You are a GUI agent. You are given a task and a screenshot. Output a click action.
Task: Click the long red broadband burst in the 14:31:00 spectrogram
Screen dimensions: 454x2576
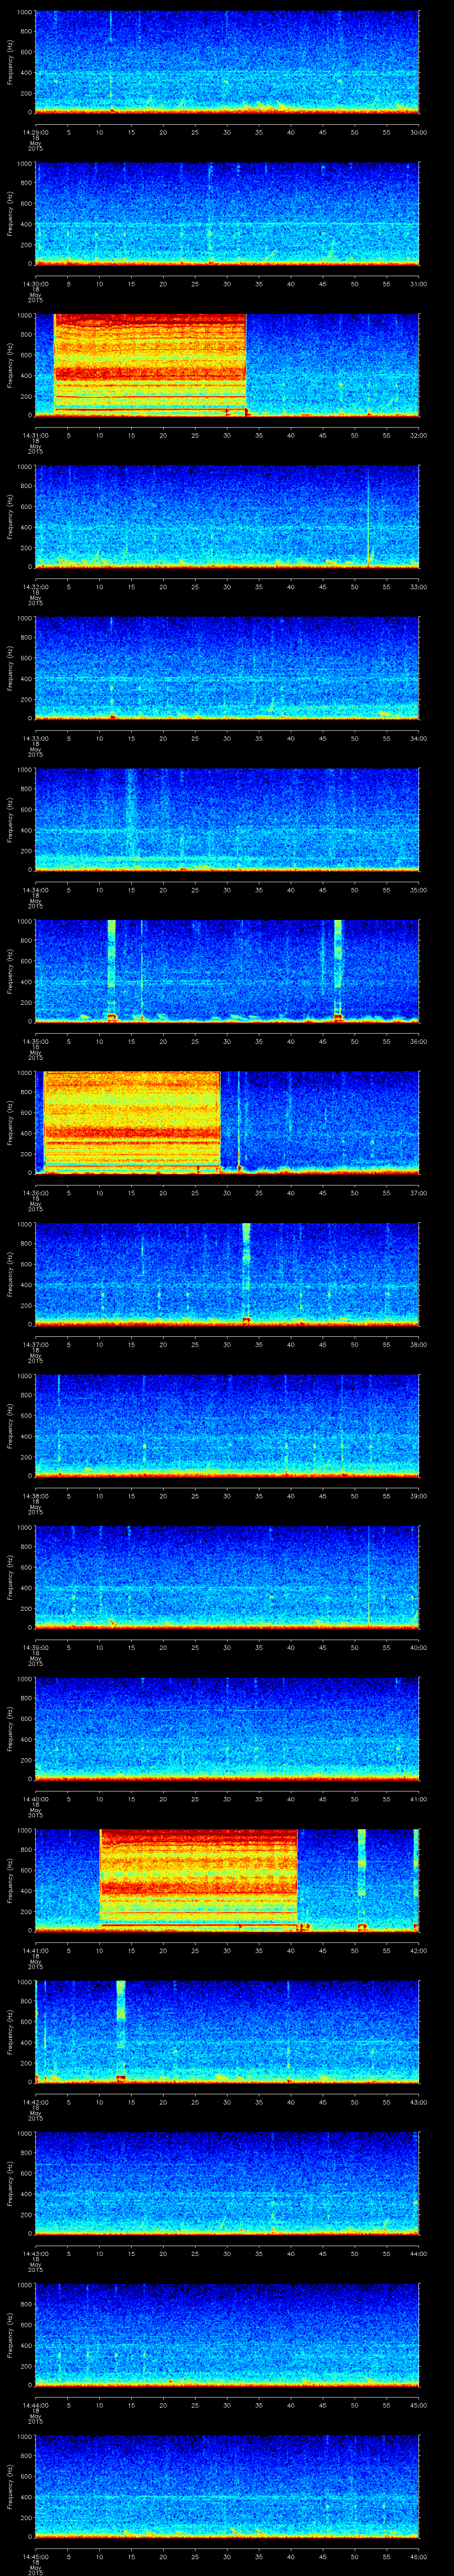[150, 365]
